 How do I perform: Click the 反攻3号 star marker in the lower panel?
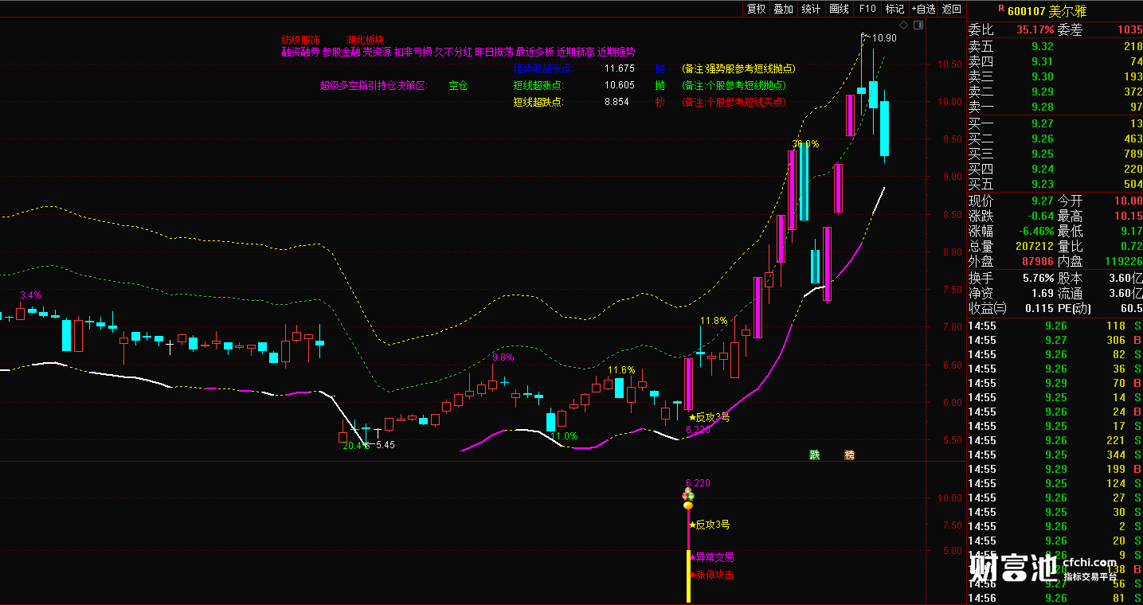(709, 525)
